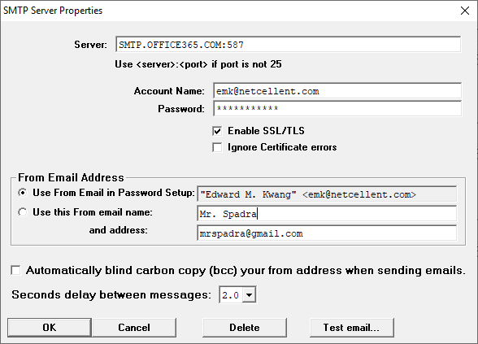
Task: Enable Ignore Certificate errors checkbox
Action: (217, 147)
